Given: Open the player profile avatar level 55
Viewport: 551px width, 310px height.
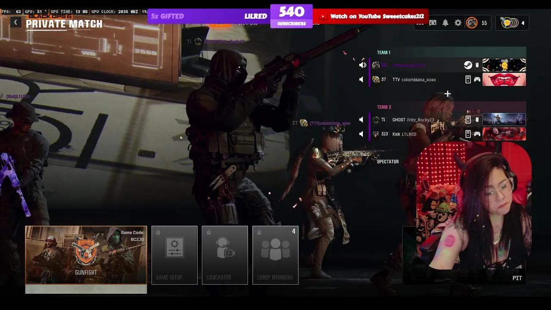Looking at the screenshot, I should click(472, 23).
